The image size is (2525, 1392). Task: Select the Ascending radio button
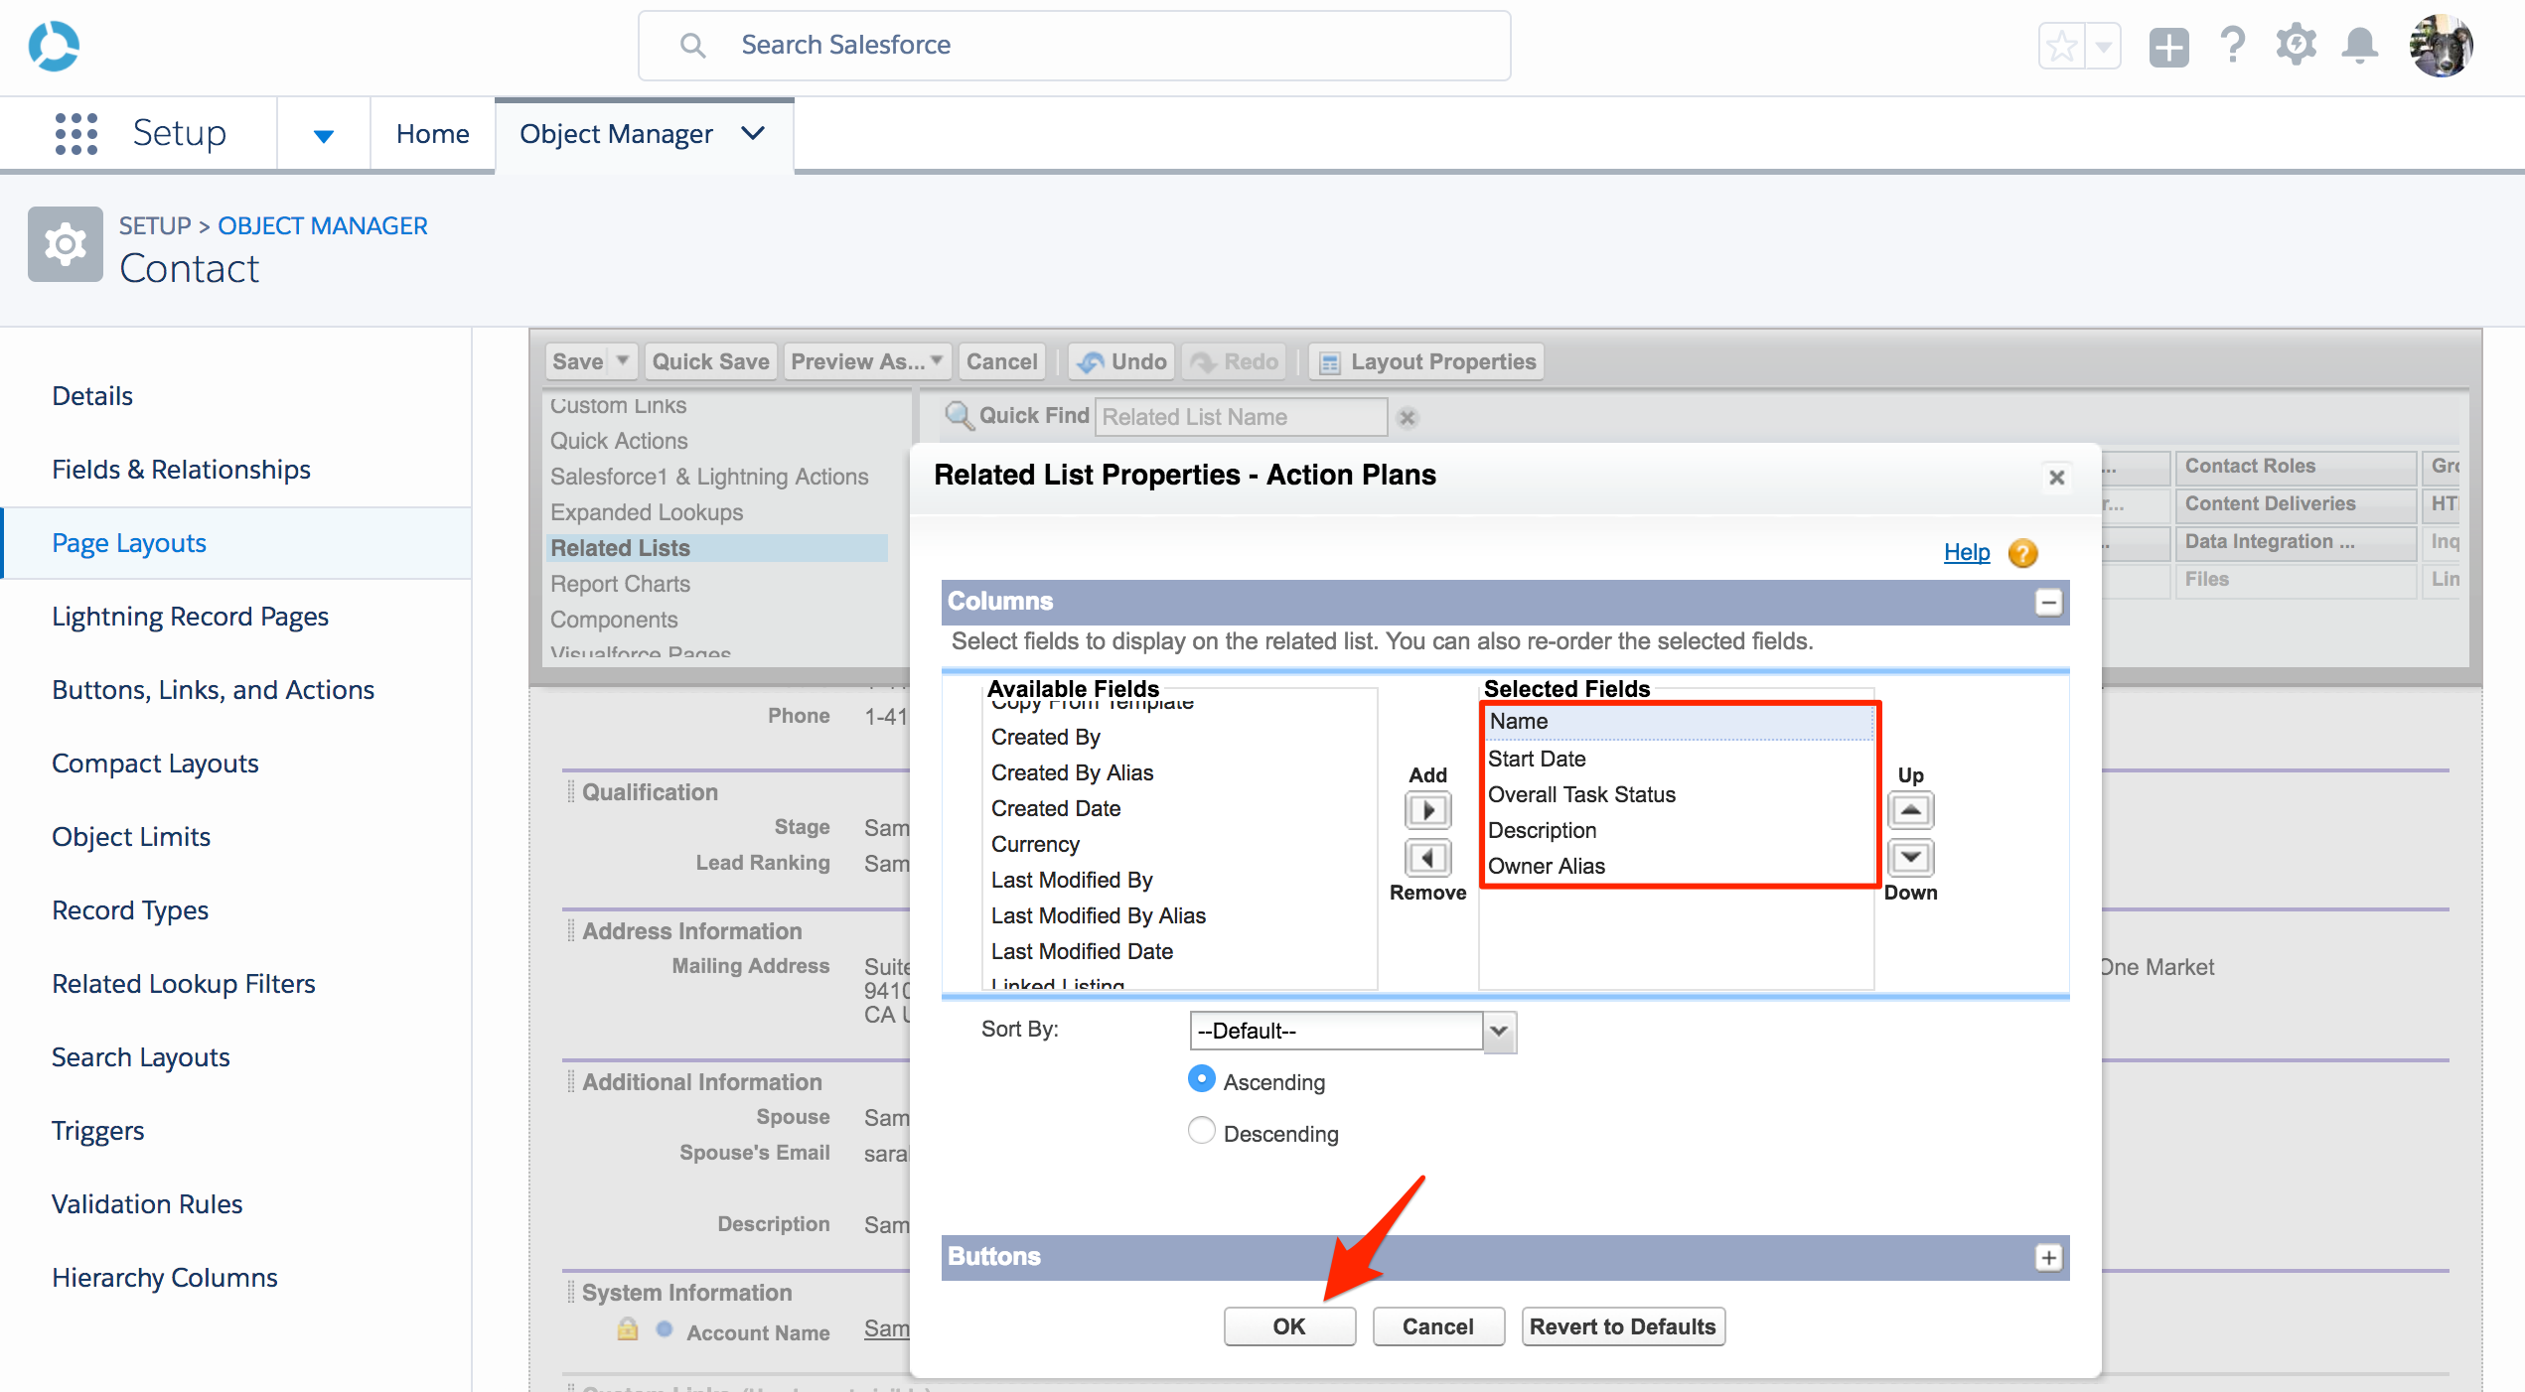1201,1079
